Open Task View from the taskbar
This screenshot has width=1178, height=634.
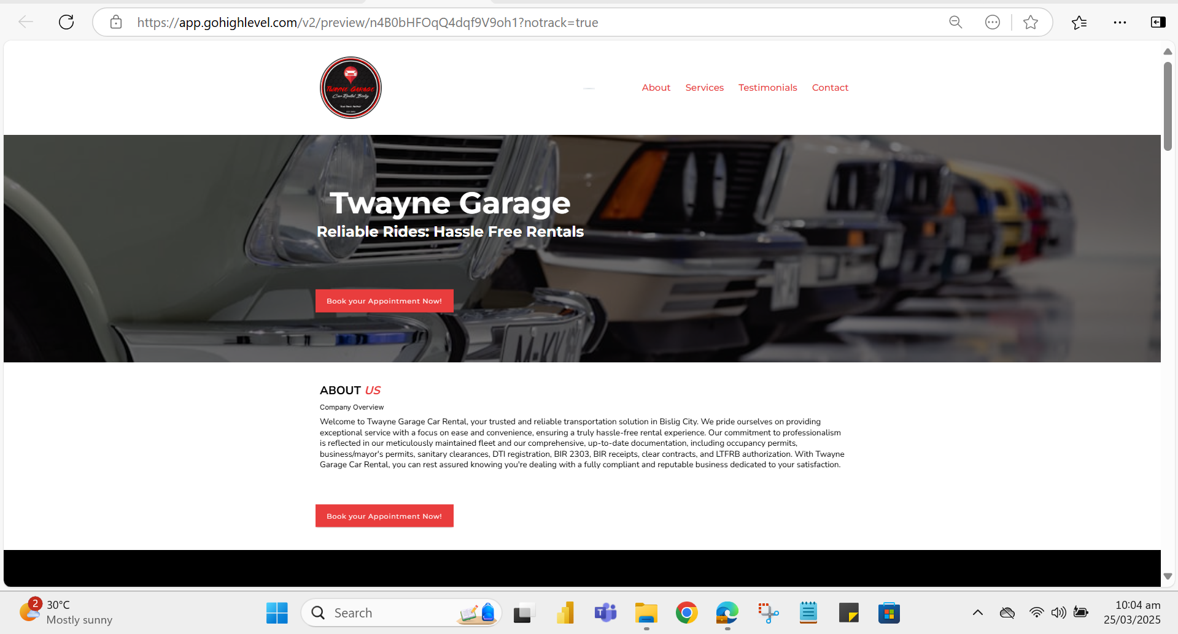524,613
